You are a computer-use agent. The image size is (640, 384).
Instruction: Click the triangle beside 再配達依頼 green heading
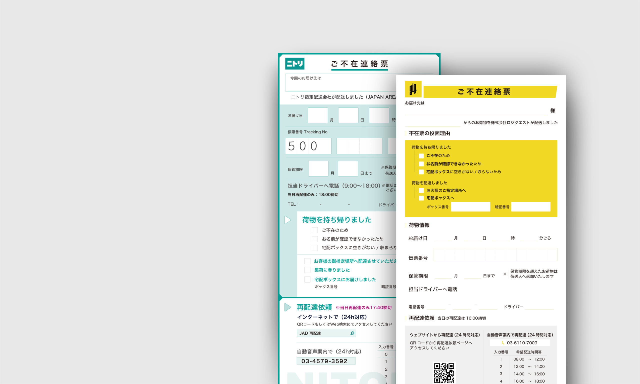tap(288, 307)
